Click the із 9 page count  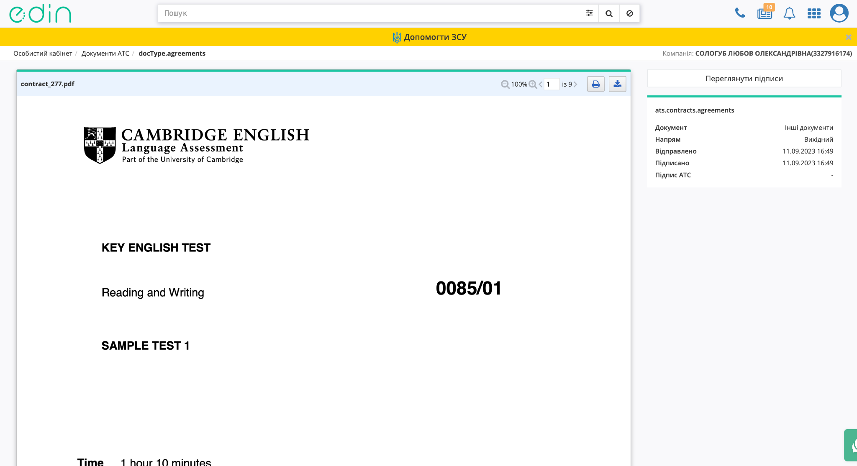(x=567, y=84)
